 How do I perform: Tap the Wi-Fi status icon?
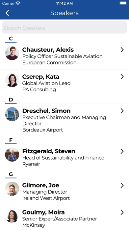pos(18,3)
